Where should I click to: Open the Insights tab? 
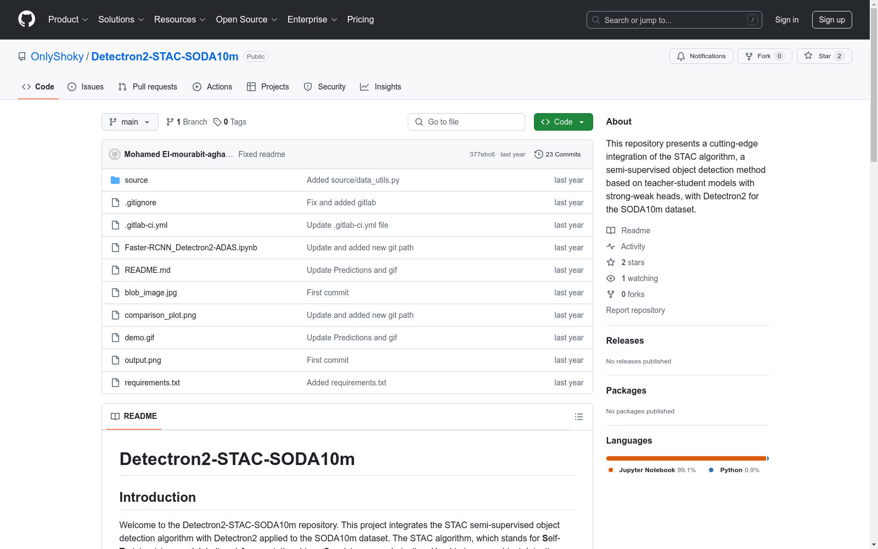(x=381, y=87)
